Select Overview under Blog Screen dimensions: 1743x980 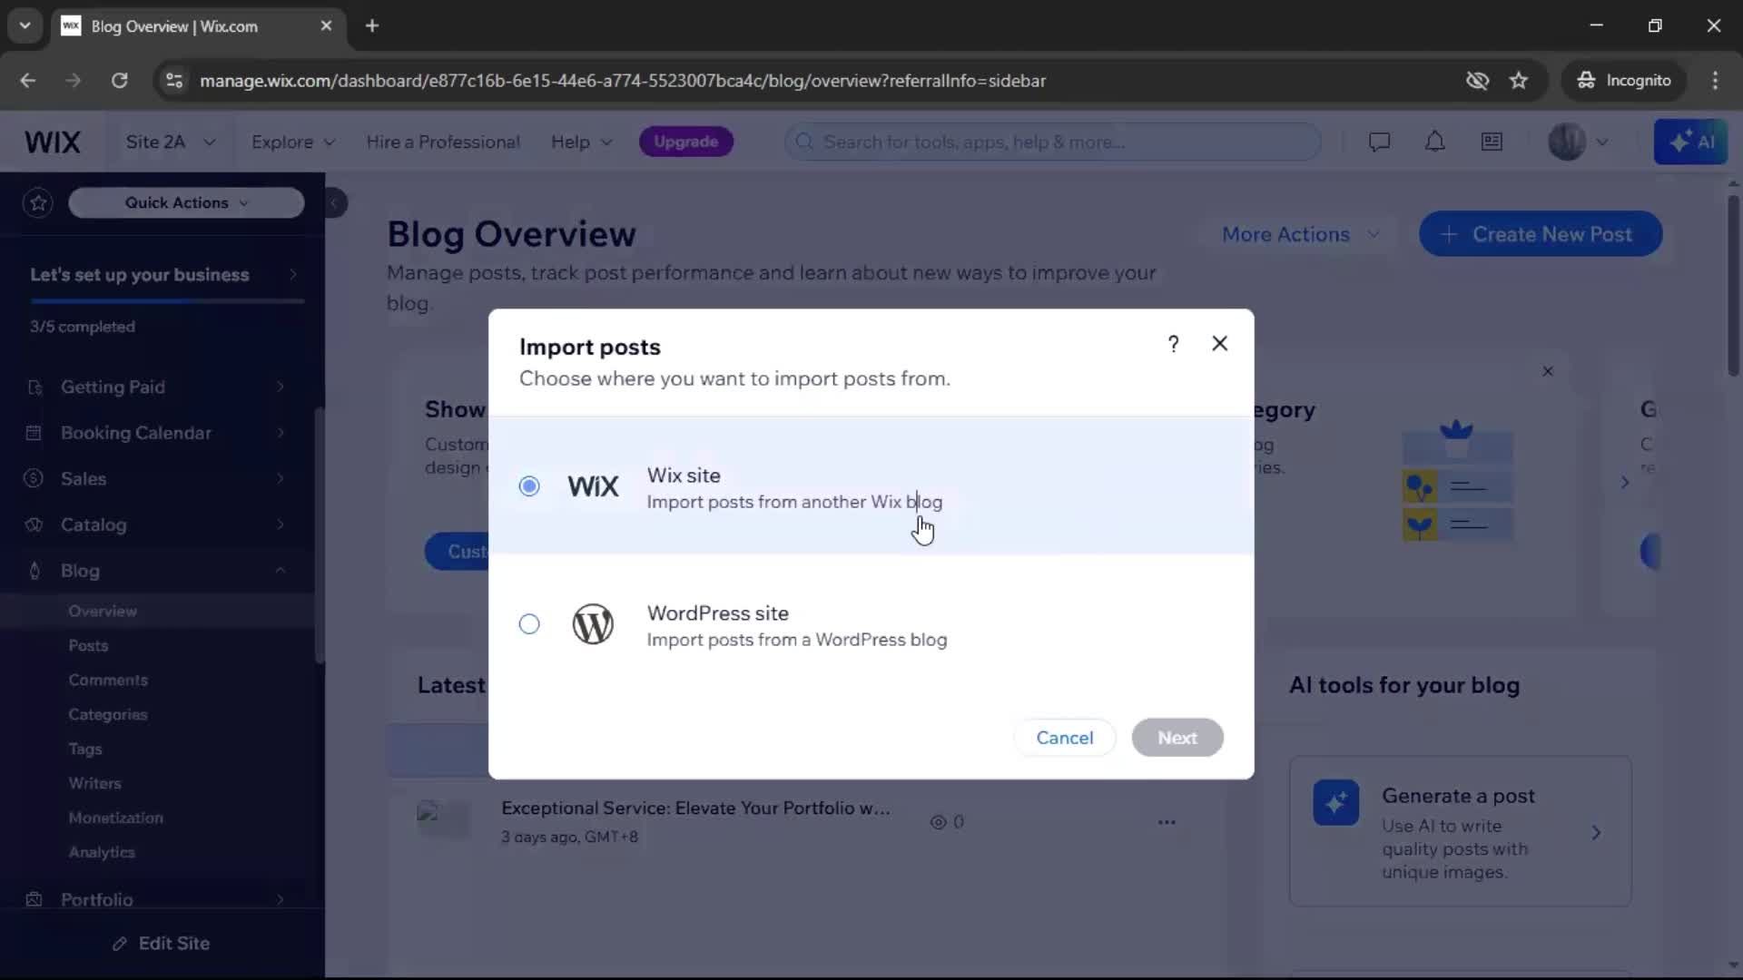click(x=103, y=612)
